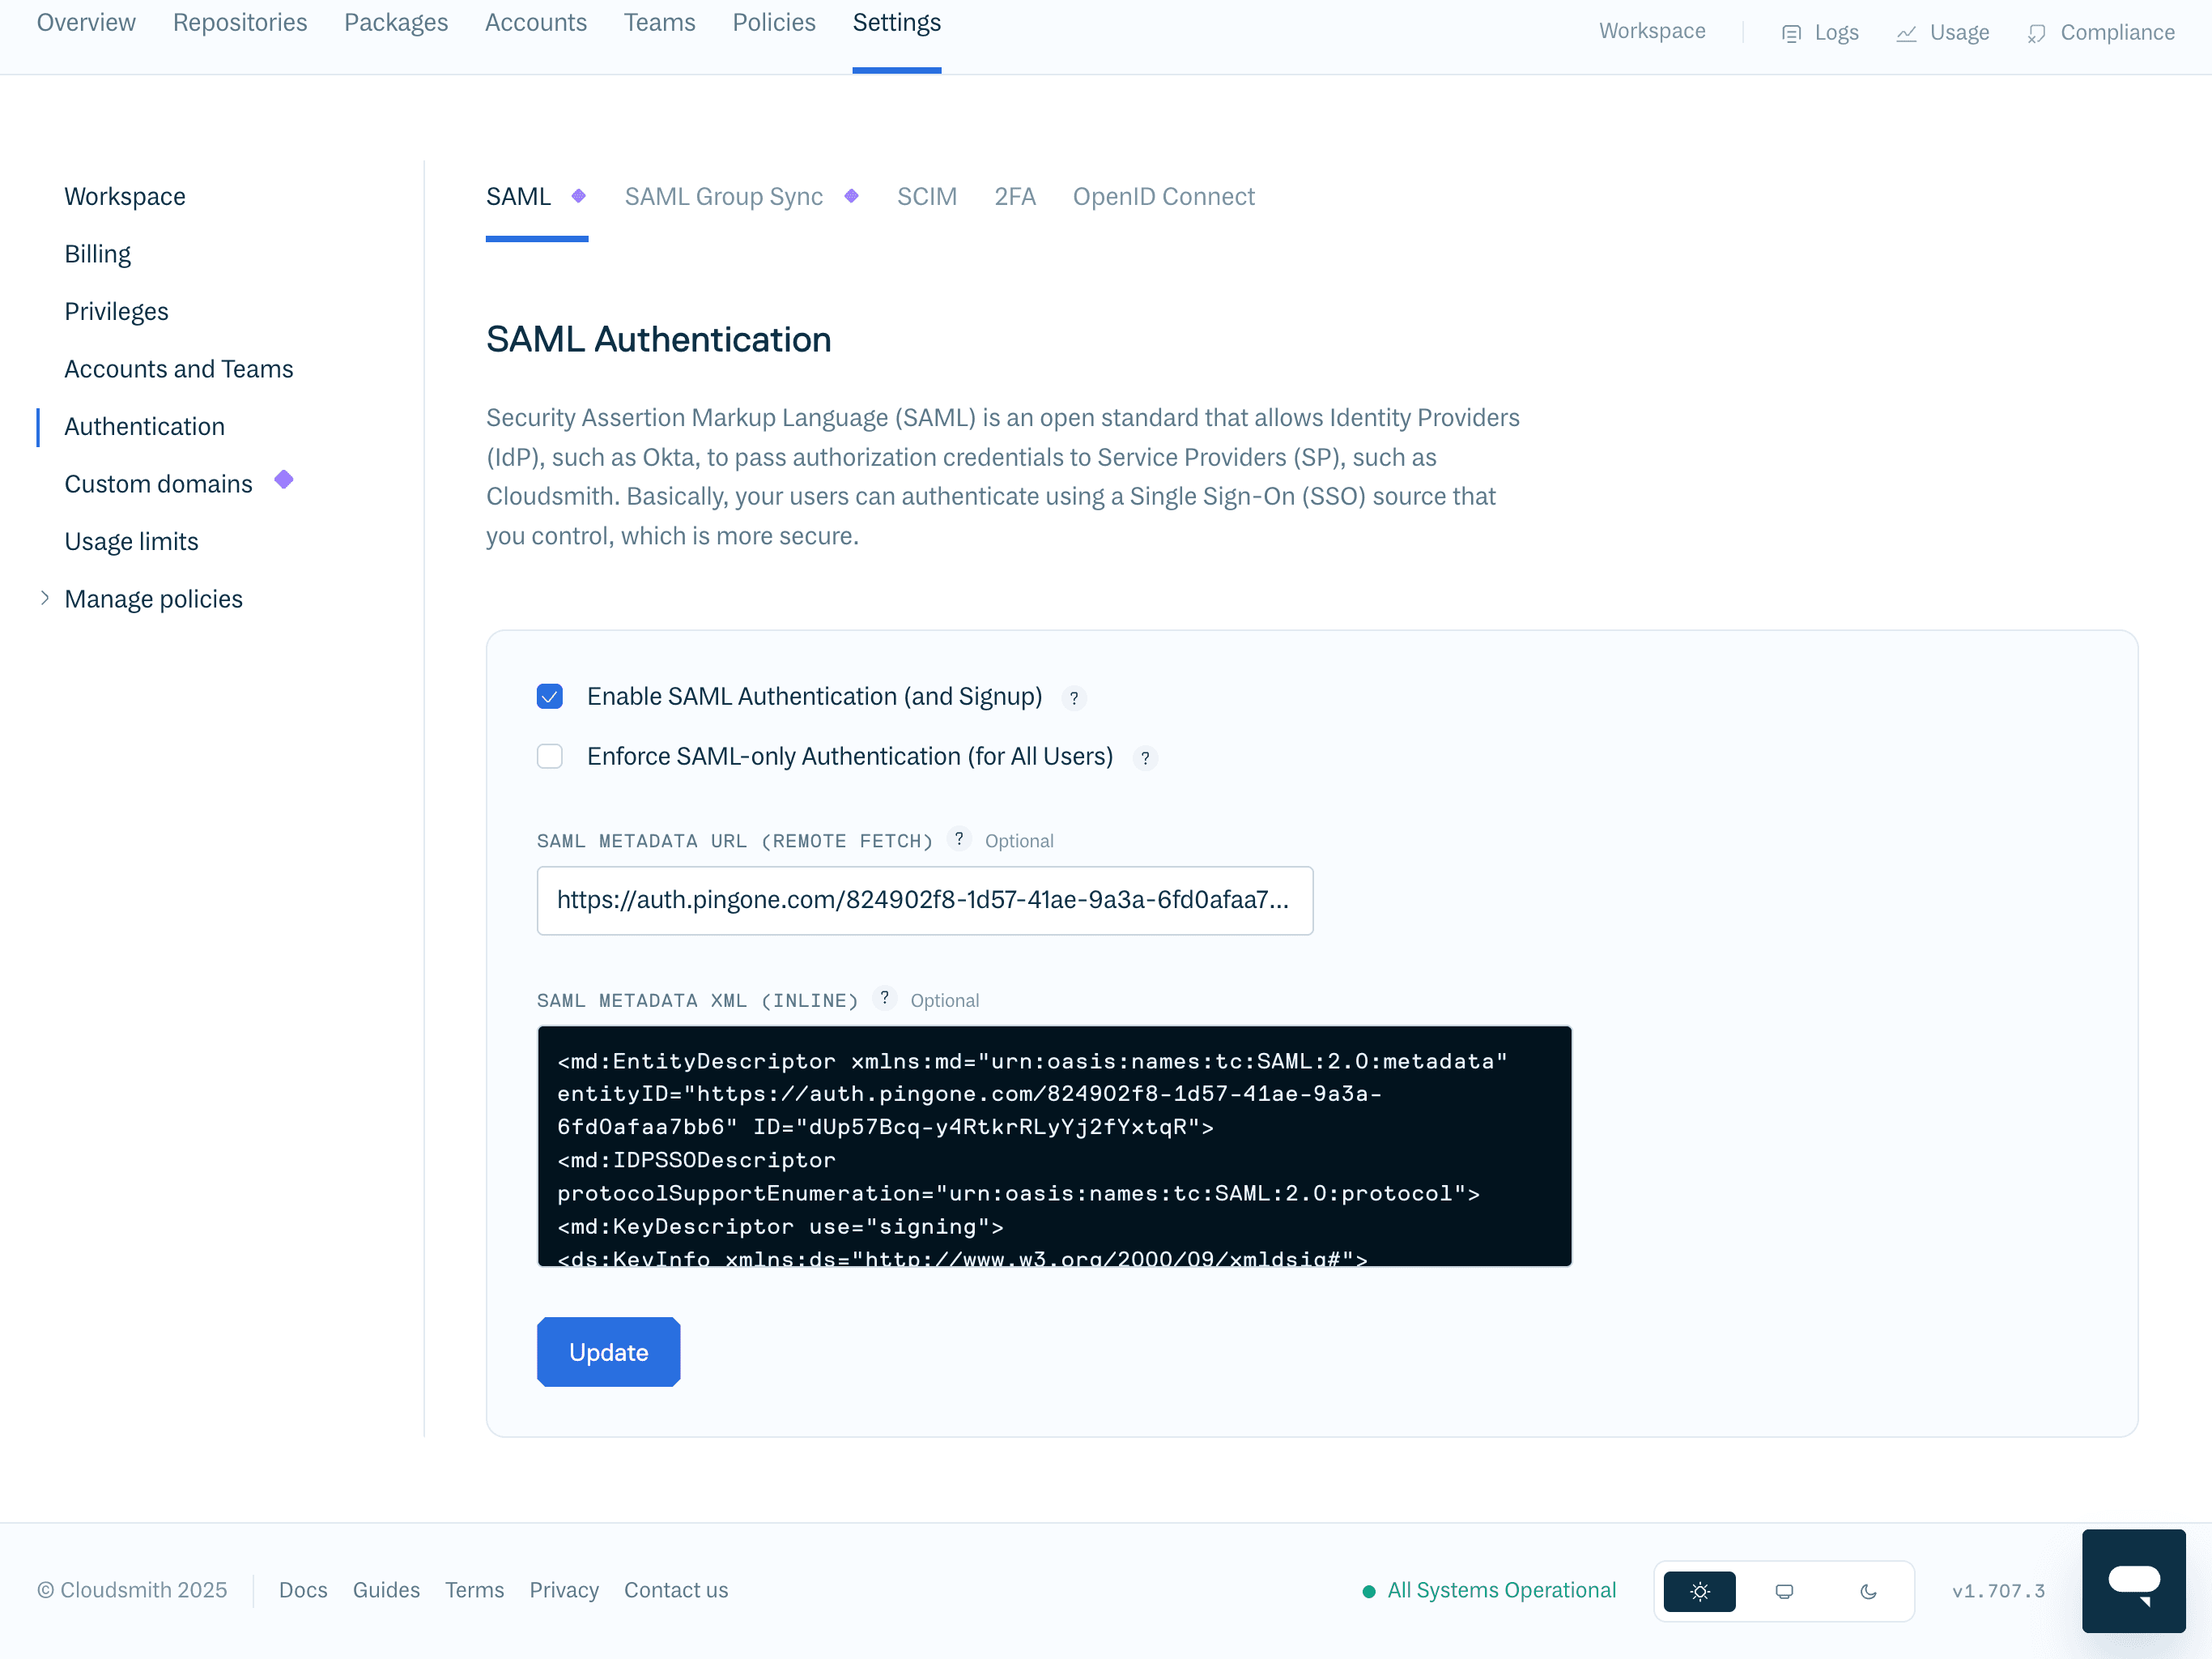This screenshot has width=2212, height=1659.
Task: Open the Compliance icon link
Action: coord(2036,33)
